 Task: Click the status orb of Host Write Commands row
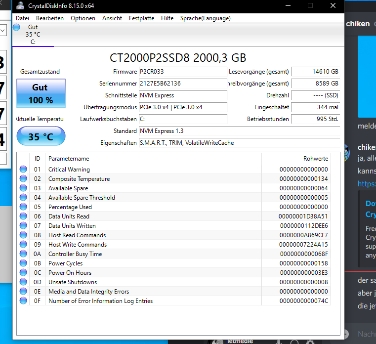click(x=23, y=244)
